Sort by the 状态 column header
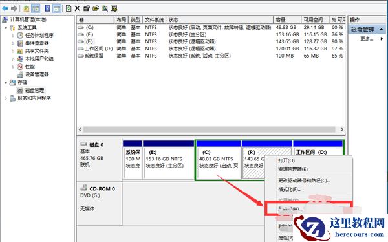 click(x=220, y=20)
